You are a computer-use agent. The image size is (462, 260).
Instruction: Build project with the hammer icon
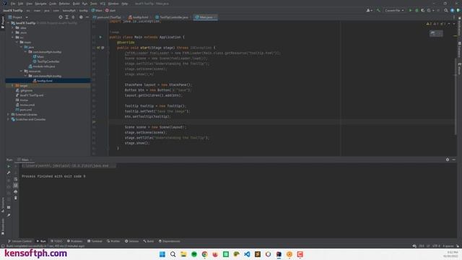click(378, 10)
